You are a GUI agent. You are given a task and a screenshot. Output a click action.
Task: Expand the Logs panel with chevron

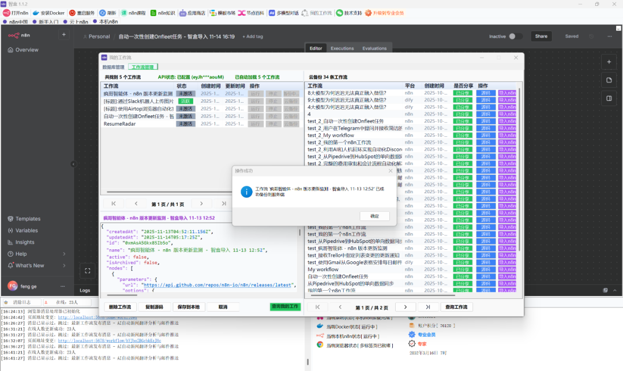click(615, 290)
